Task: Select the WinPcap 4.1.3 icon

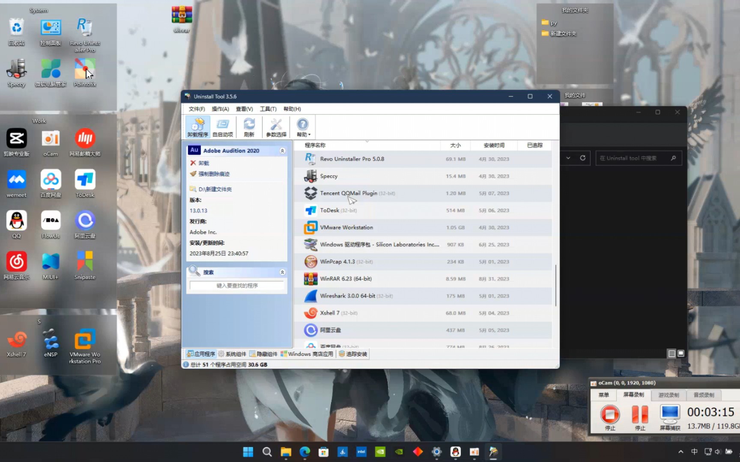Action: pos(310,261)
